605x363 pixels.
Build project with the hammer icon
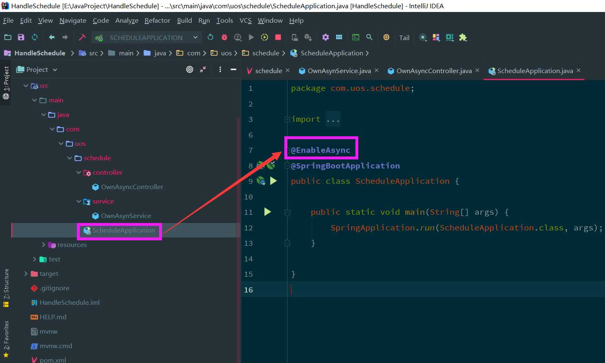82,37
